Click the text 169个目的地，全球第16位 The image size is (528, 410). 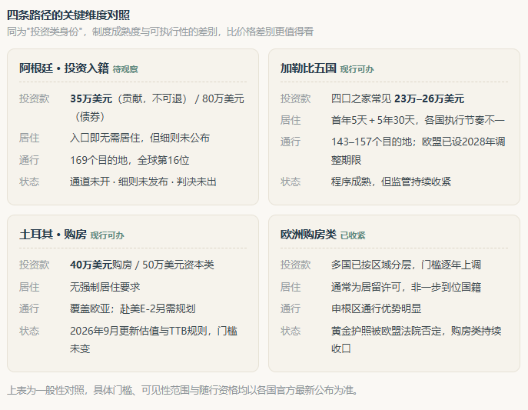[130, 160]
